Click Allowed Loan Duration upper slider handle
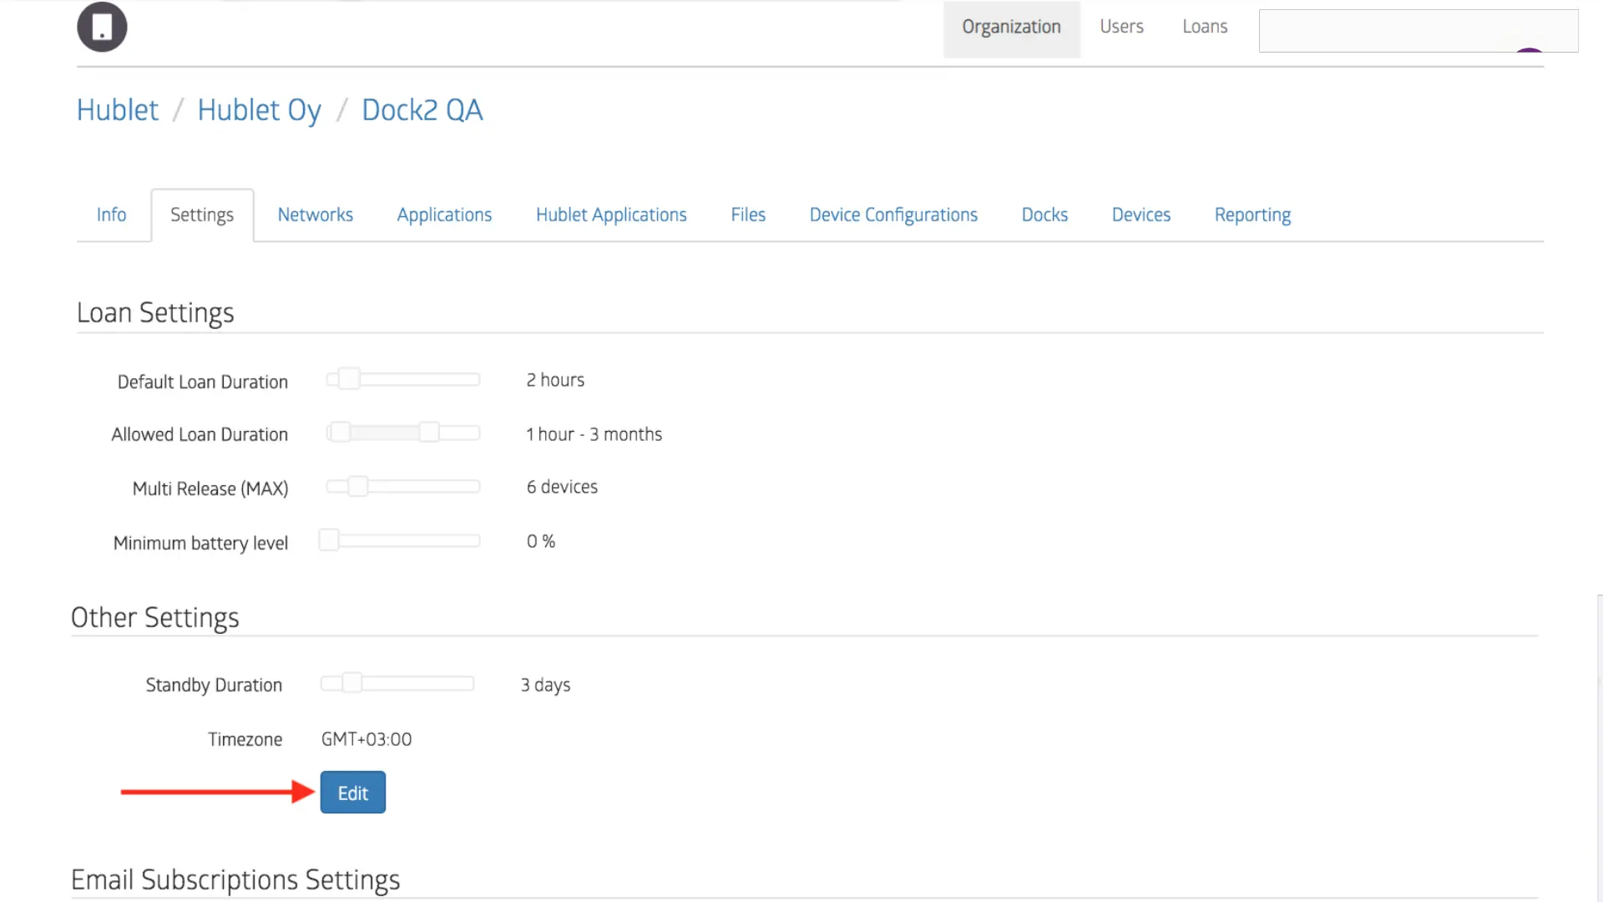The image size is (1603, 902). pyautogui.click(x=429, y=433)
